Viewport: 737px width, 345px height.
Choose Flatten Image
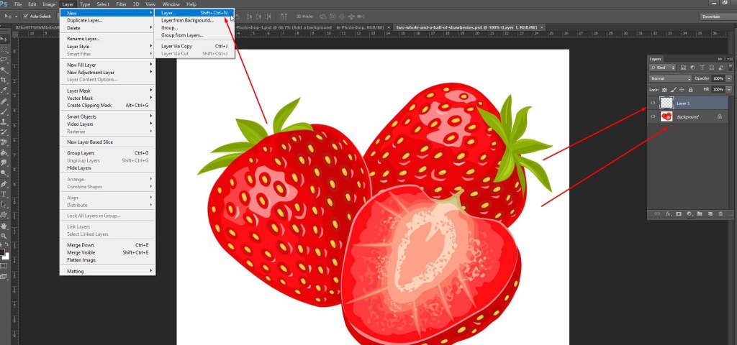pos(108,260)
